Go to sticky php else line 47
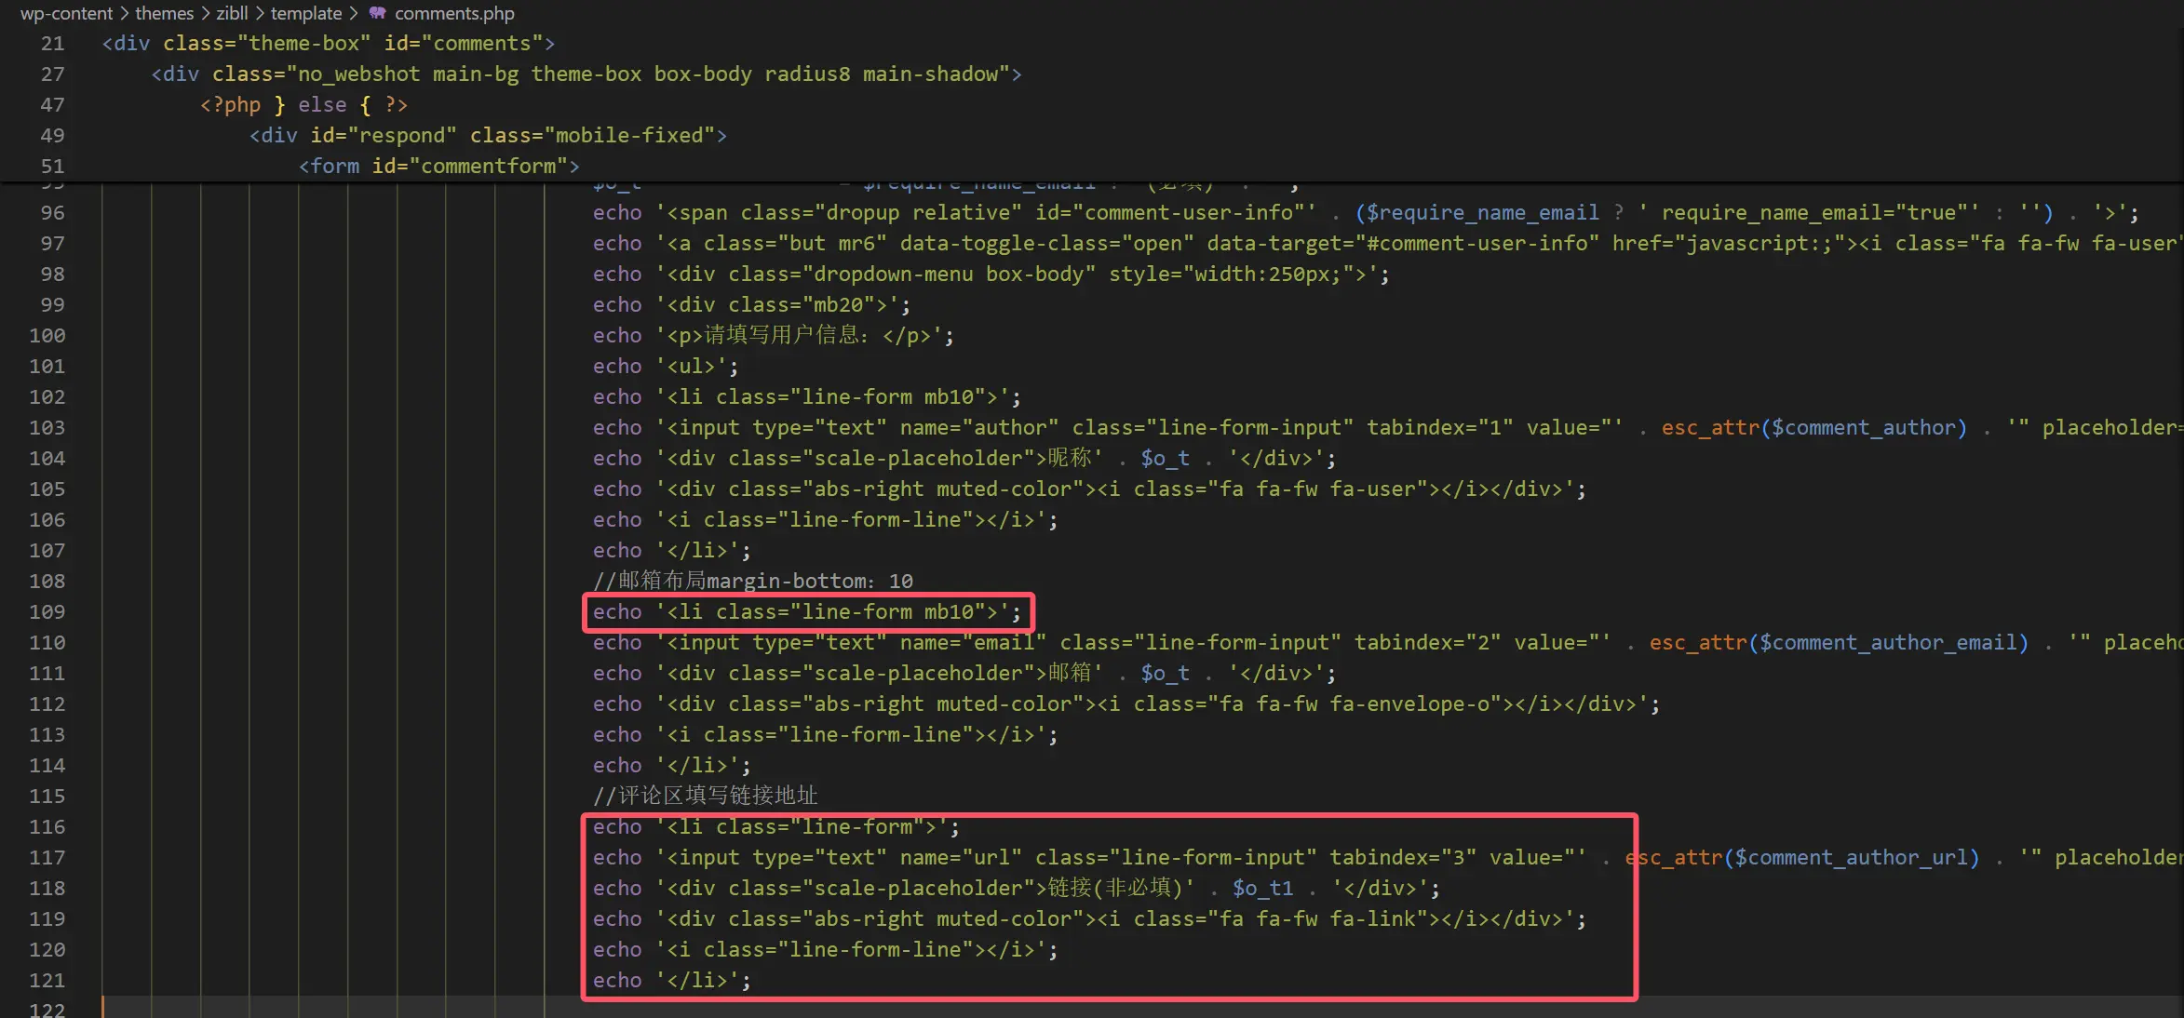The image size is (2184, 1018). (x=303, y=105)
